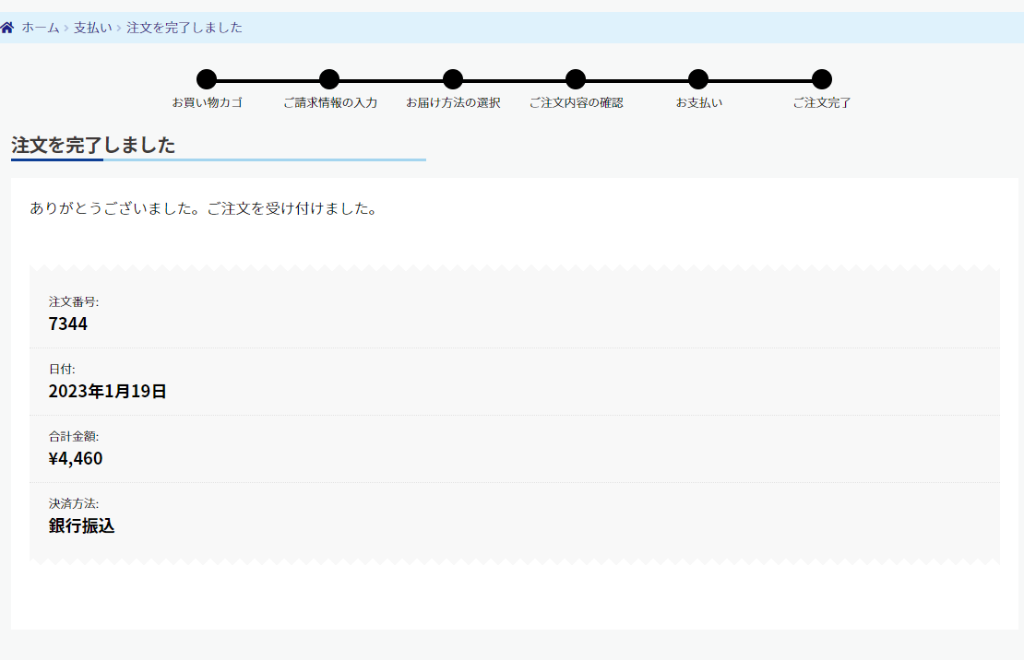1024x660 pixels.
Task: Go to the 支払い breadcrumb link
Action: (92, 28)
